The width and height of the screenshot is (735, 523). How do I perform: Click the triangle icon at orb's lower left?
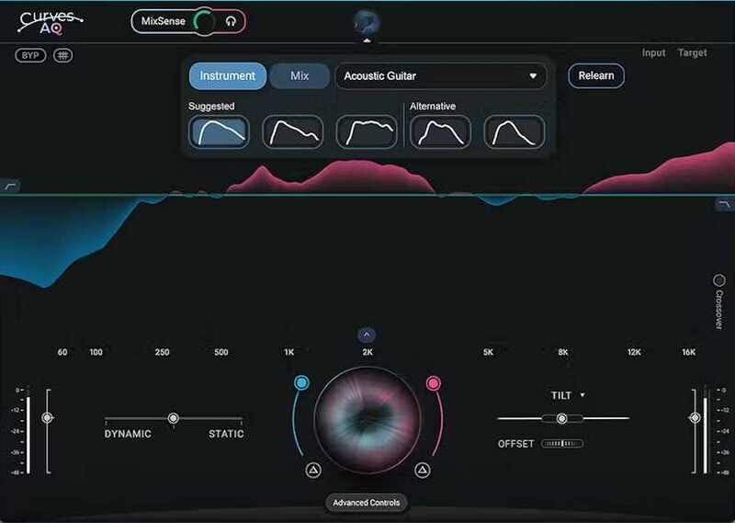[312, 471]
